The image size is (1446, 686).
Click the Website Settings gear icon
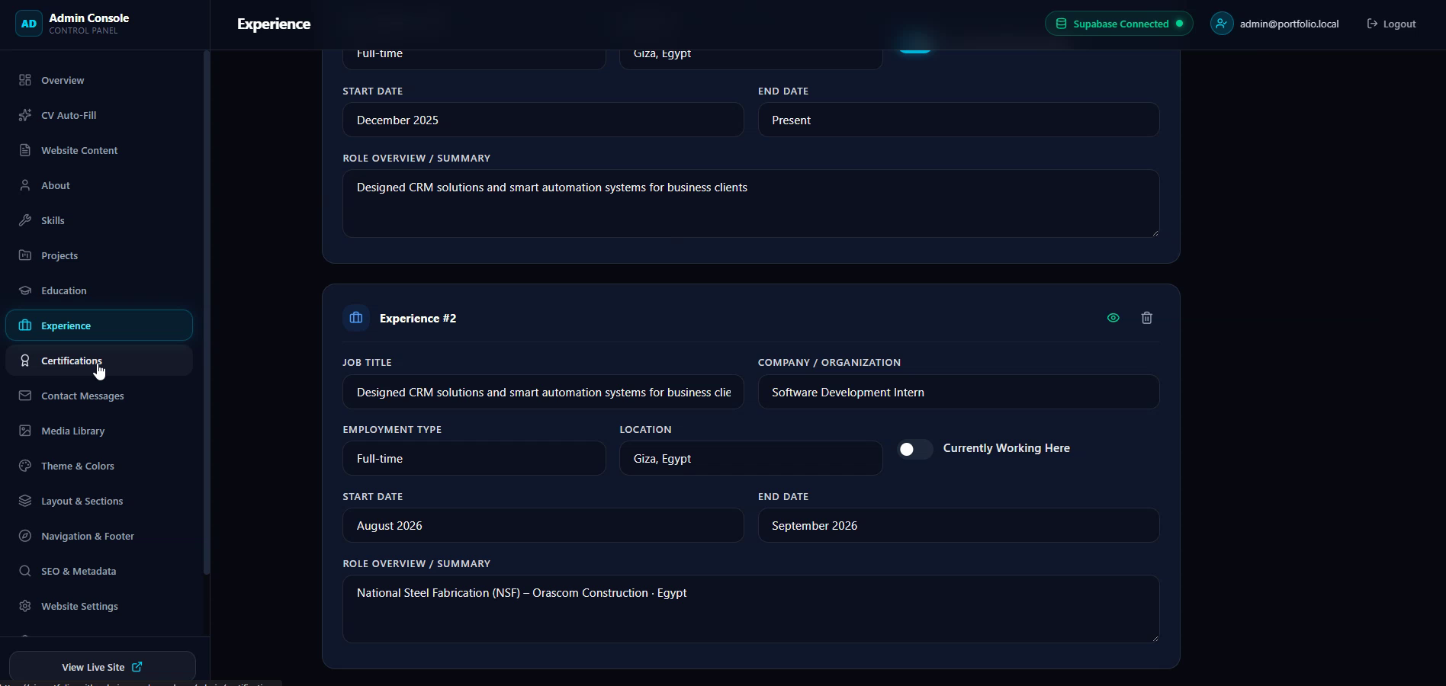[25, 606]
